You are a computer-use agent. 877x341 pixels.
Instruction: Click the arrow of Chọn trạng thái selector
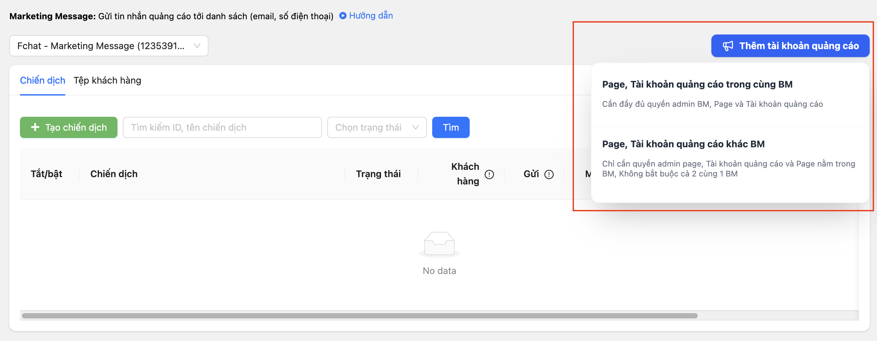[415, 127]
